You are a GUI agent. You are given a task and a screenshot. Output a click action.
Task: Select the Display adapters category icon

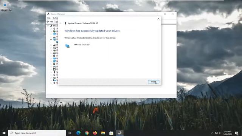point(54,39)
